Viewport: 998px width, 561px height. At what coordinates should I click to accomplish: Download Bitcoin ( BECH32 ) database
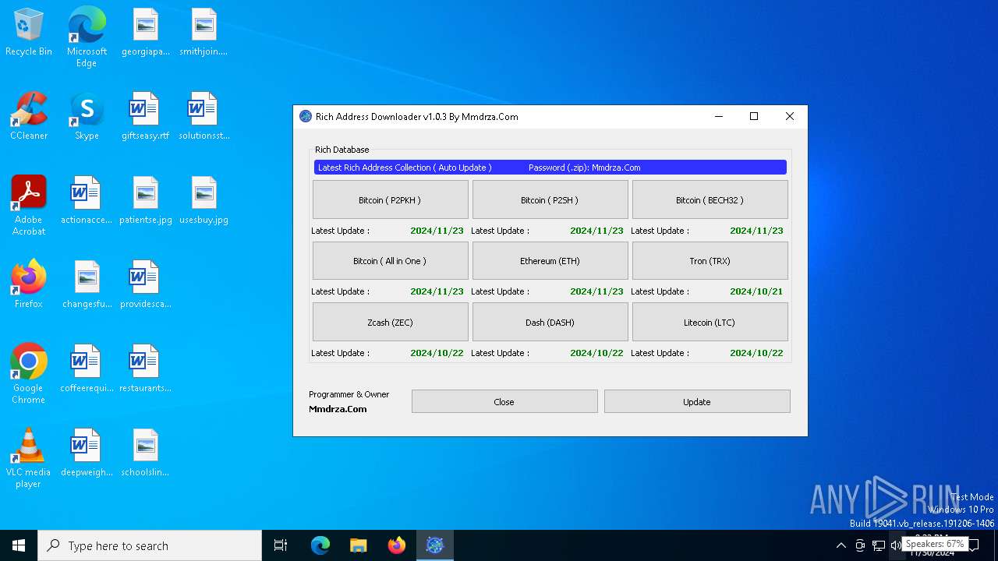point(710,199)
